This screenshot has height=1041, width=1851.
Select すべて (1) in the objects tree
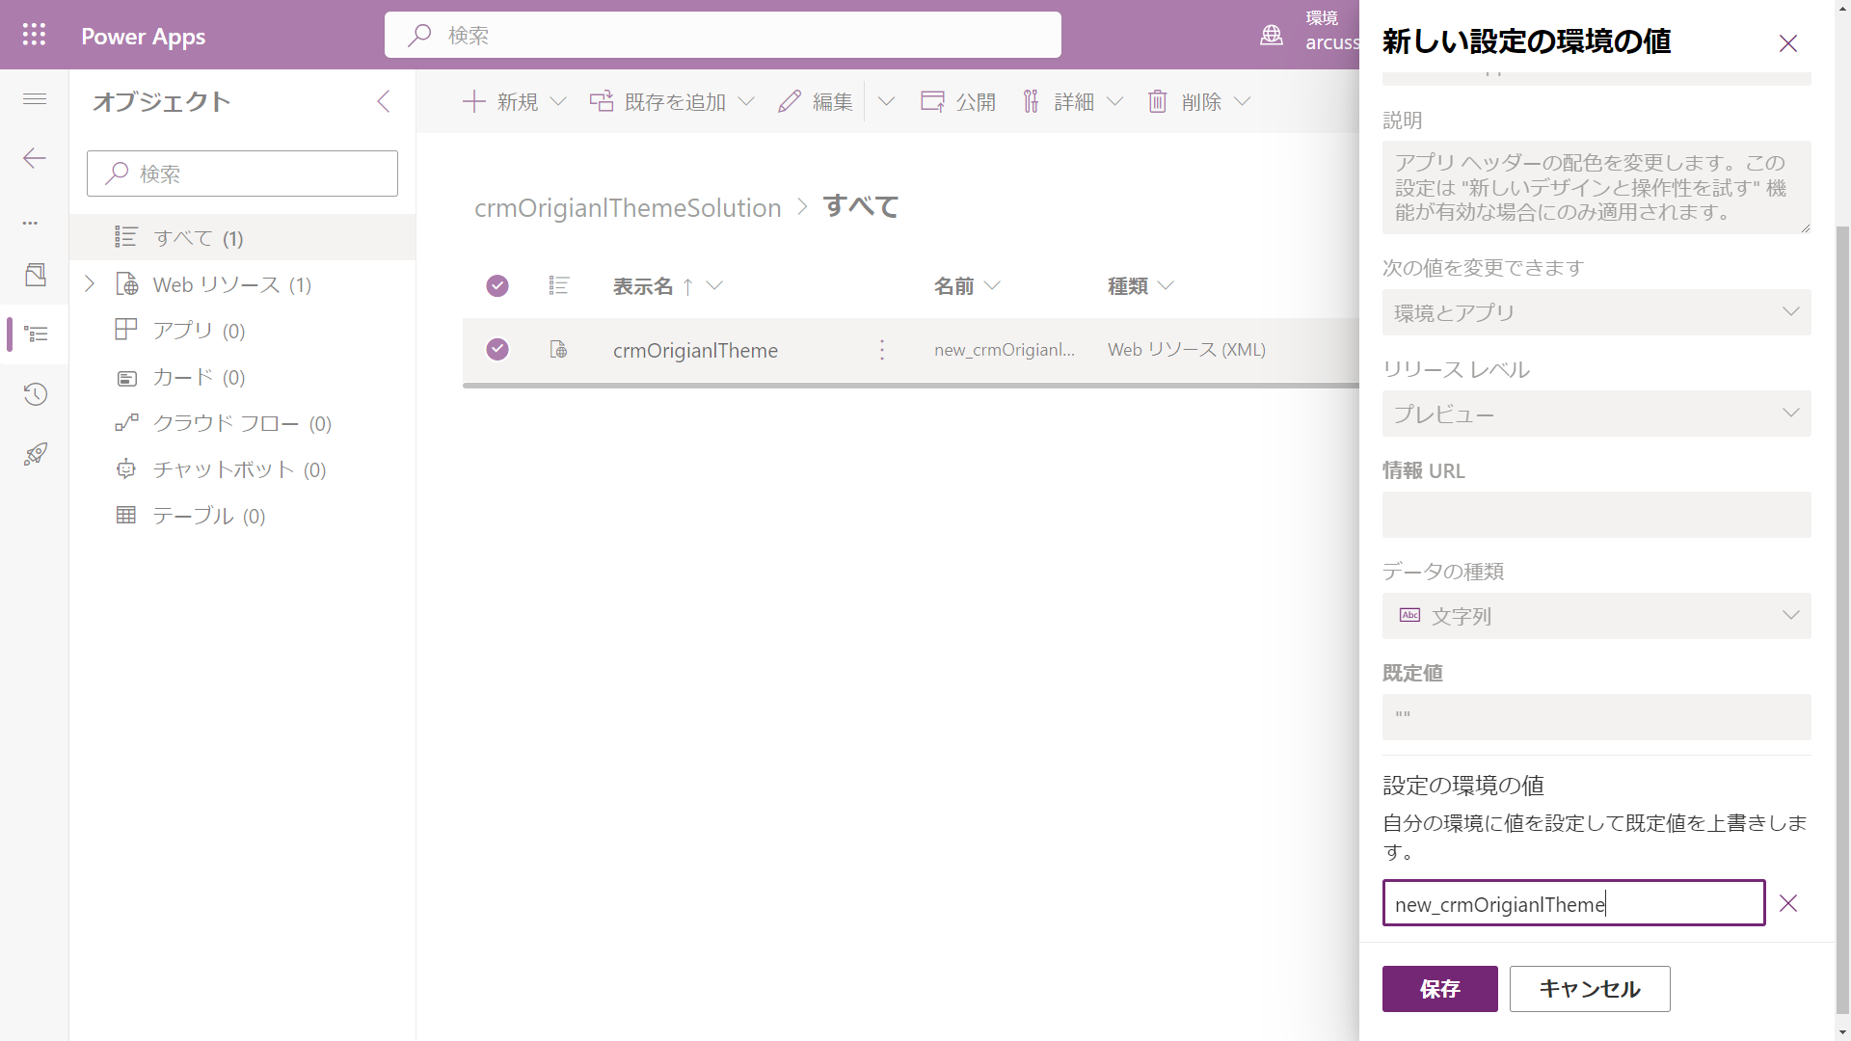(243, 237)
